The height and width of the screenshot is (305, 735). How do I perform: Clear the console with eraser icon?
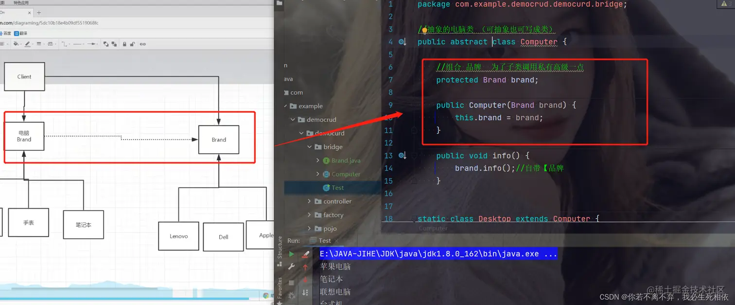tap(305, 254)
